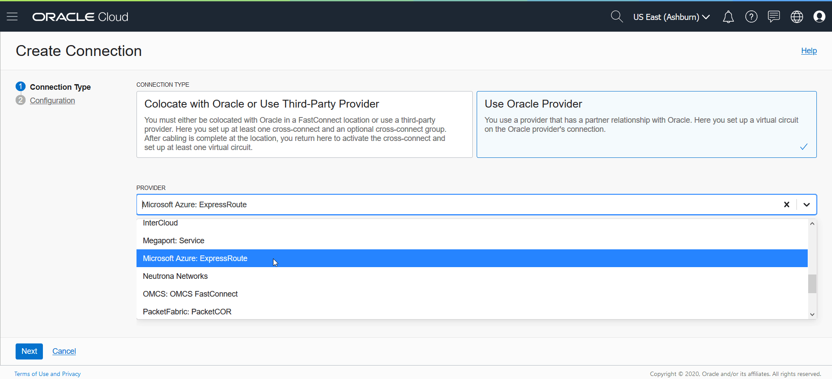
Task: Click the Next button
Action: [x=29, y=351]
